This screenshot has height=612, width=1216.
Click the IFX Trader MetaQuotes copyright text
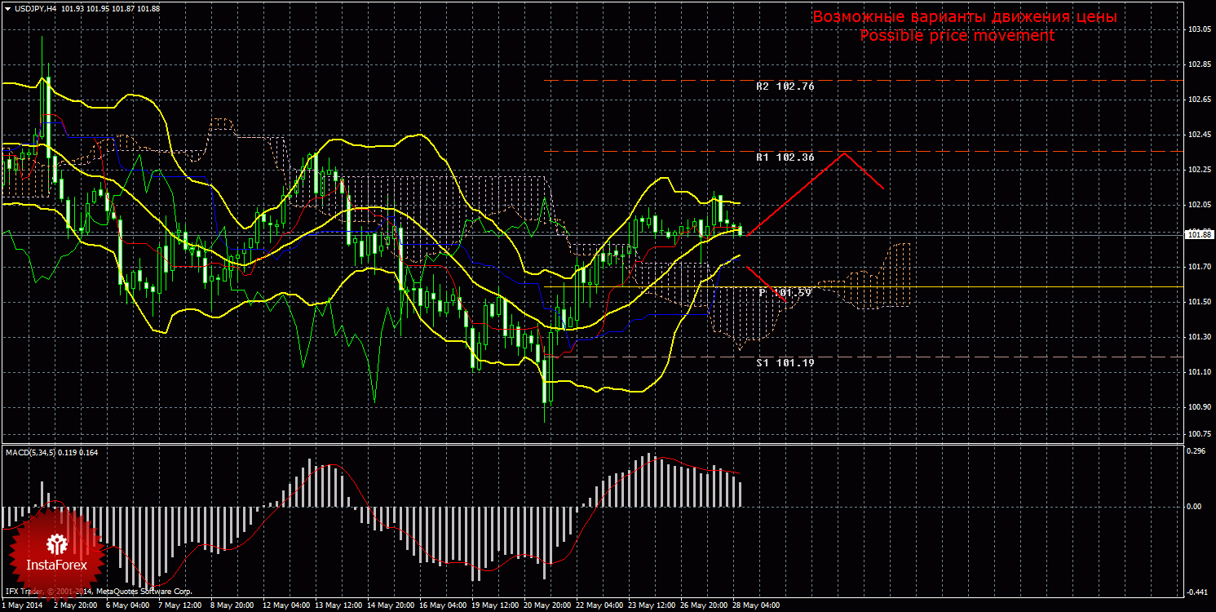[99, 591]
